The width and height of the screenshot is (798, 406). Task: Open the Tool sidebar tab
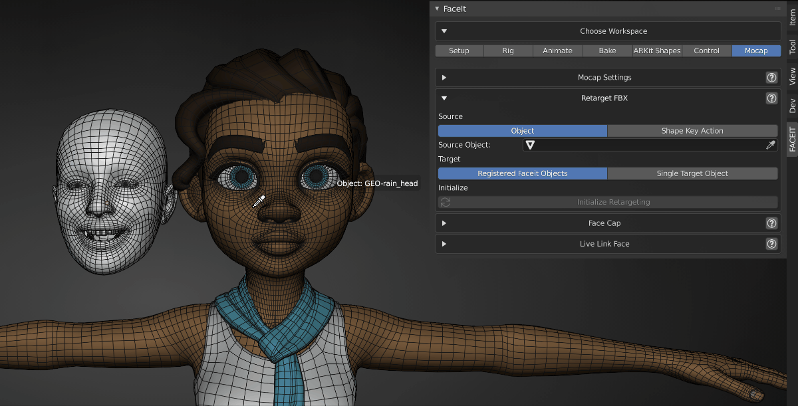(792, 47)
